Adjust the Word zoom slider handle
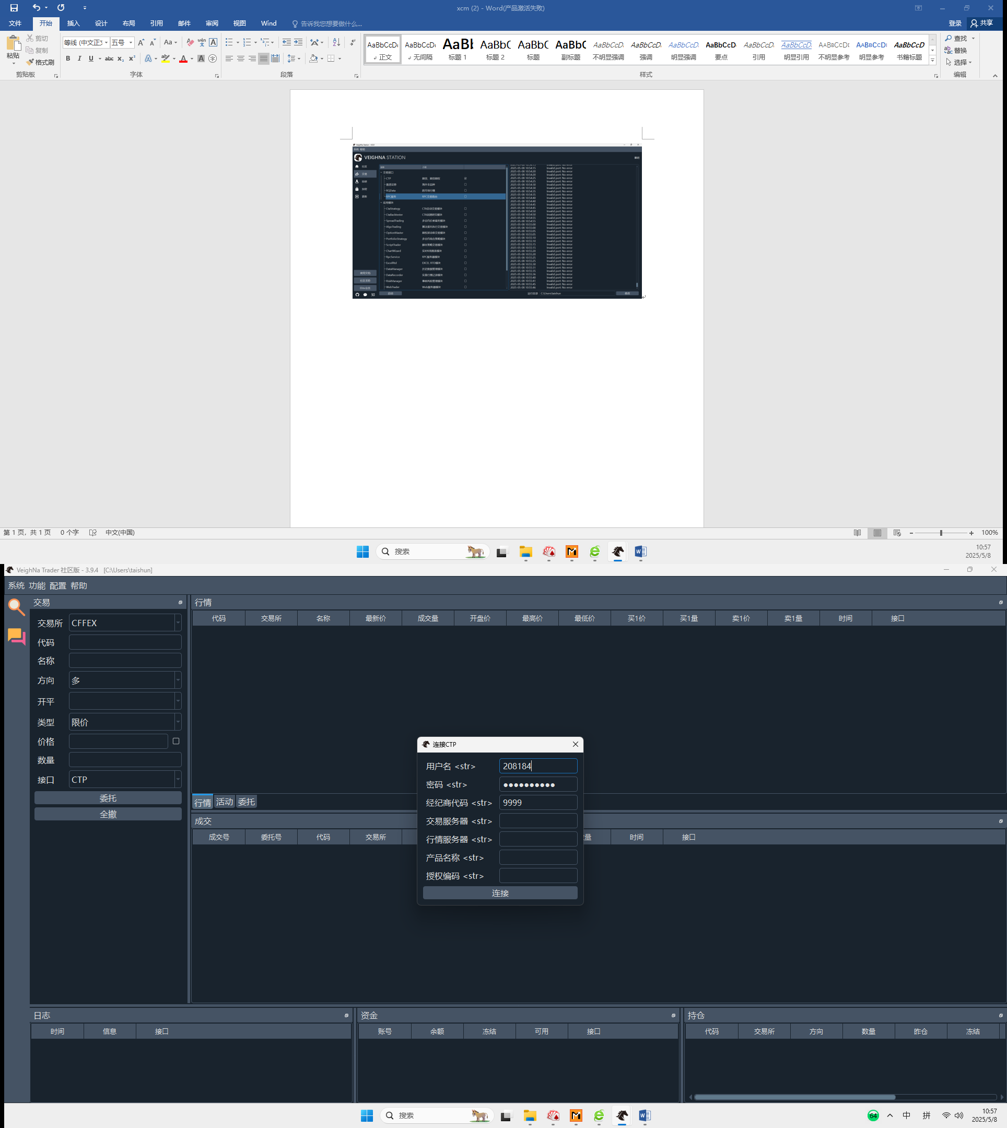 [x=941, y=533]
